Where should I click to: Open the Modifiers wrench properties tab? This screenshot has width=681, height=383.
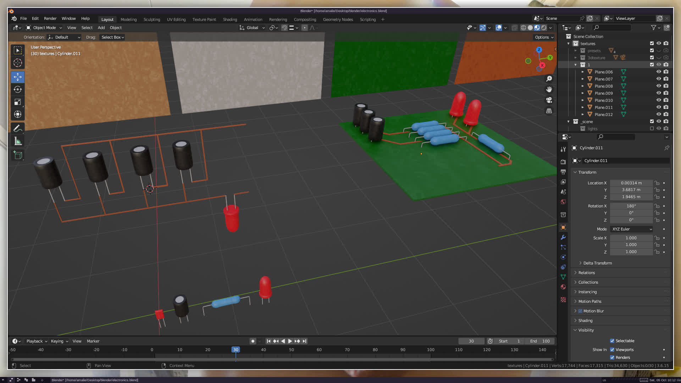(x=563, y=237)
